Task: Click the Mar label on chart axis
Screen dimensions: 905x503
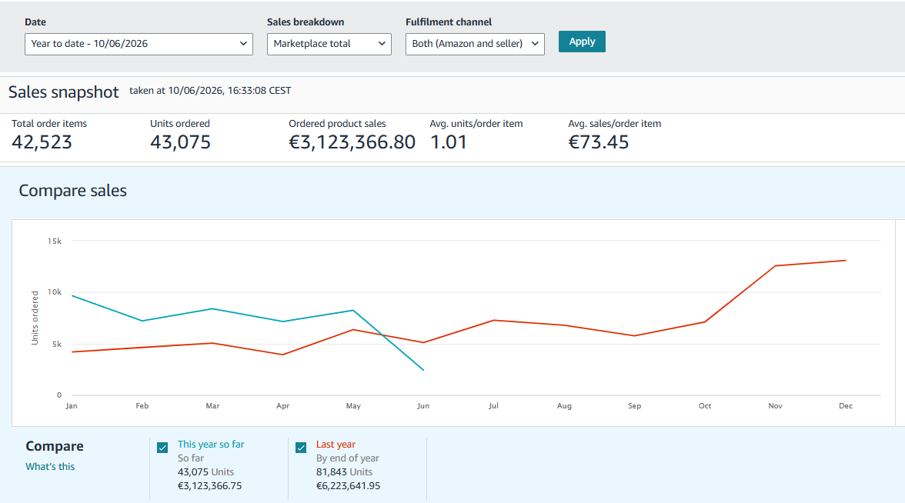Action: 212,405
